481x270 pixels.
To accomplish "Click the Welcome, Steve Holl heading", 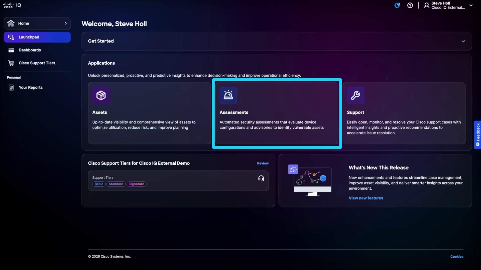I will (x=114, y=24).
